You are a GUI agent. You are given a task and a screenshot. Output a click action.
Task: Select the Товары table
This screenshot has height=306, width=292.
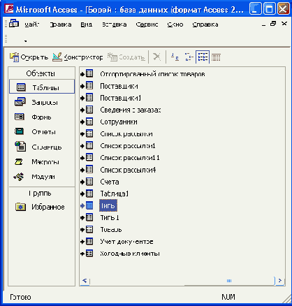point(111,229)
